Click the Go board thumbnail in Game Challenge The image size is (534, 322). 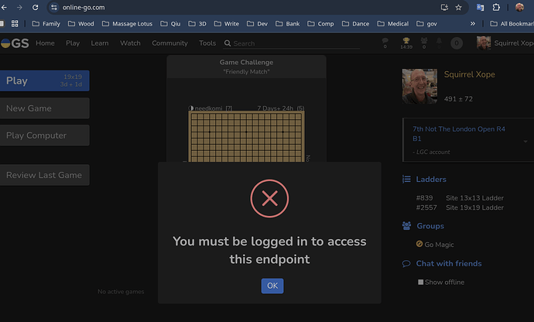point(246,137)
